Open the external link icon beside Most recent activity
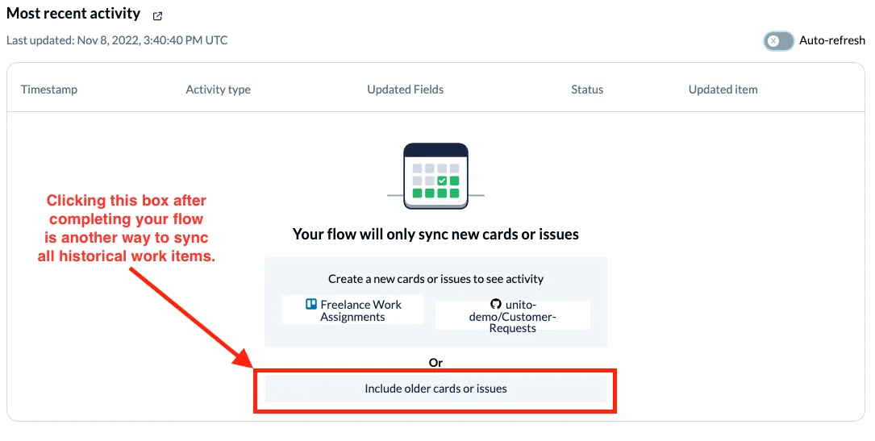This screenshot has height=441, width=875. coord(157,15)
